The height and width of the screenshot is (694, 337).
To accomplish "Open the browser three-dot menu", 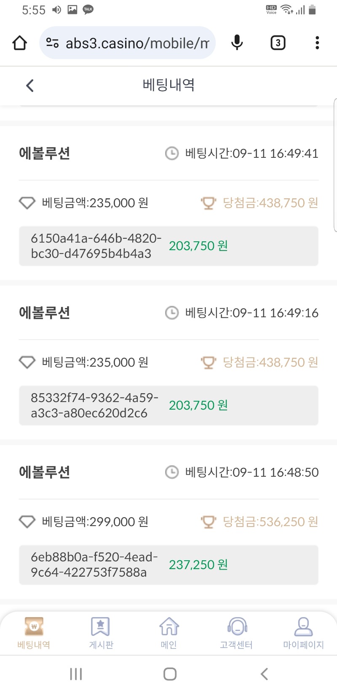I will [x=317, y=43].
